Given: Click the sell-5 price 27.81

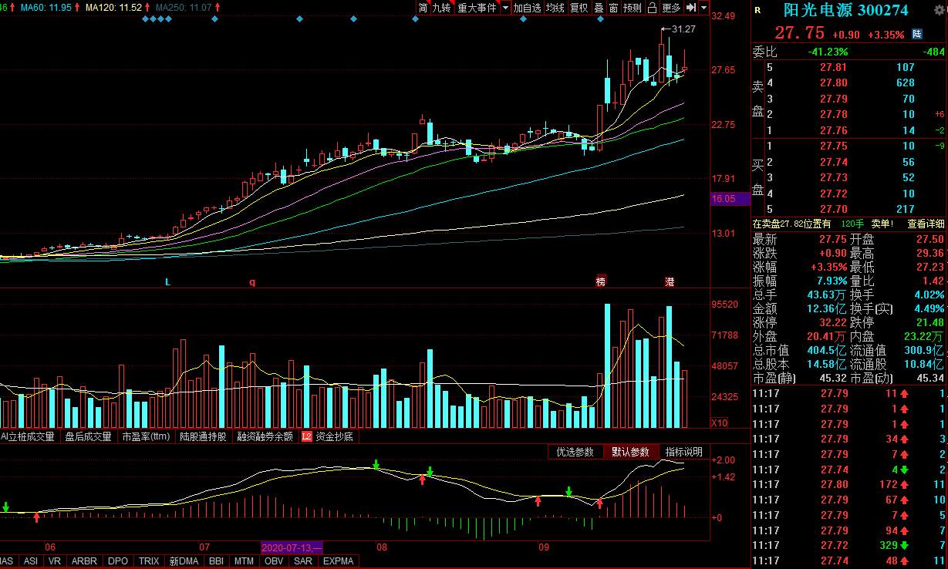Looking at the screenshot, I should pyautogui.click(x=835, y=67).
